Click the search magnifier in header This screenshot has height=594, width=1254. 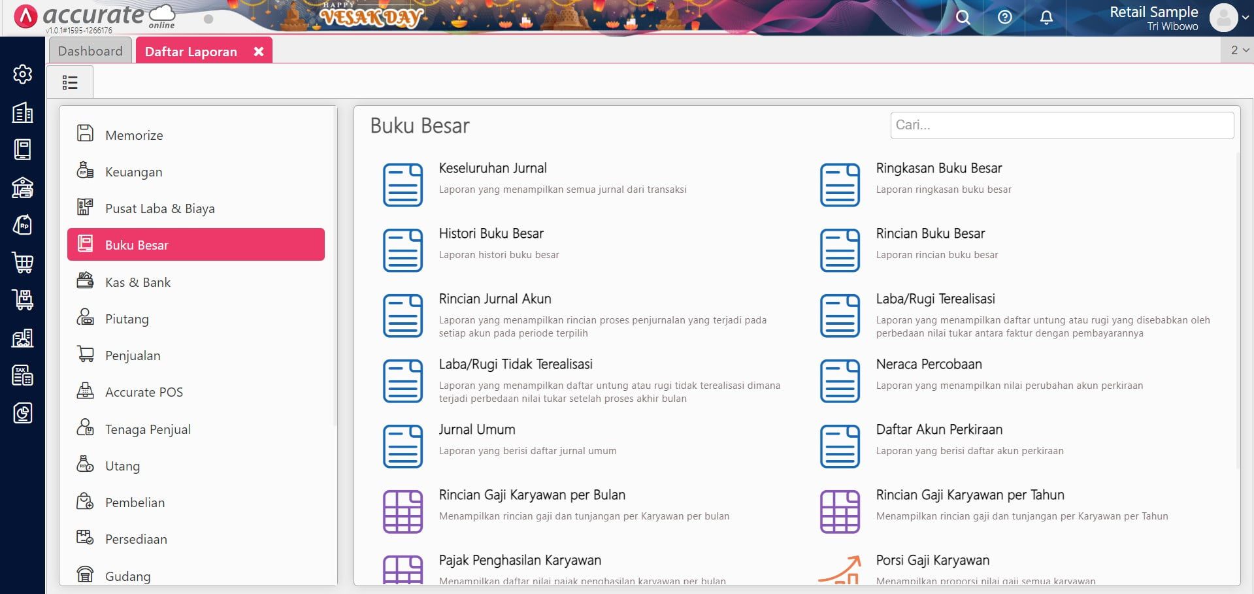[x=963, y=18]
